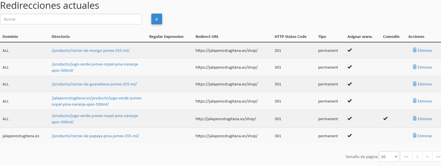Screen dimensions: 441x166
Task: Click the Directorio column header
Action: coord(61,36)
